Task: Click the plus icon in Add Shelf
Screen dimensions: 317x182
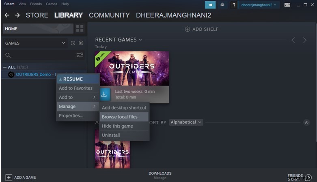Action: pyautogui.click(x=188, y=29)
